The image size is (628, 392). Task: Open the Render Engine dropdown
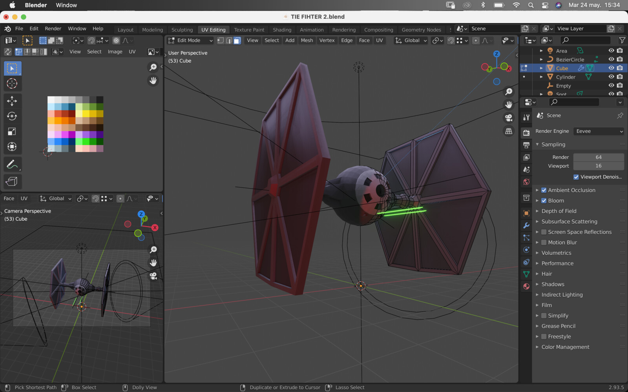[599, 131]
